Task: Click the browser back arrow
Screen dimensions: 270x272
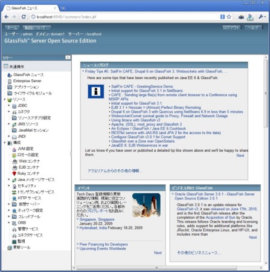Action: click(7, 17)
